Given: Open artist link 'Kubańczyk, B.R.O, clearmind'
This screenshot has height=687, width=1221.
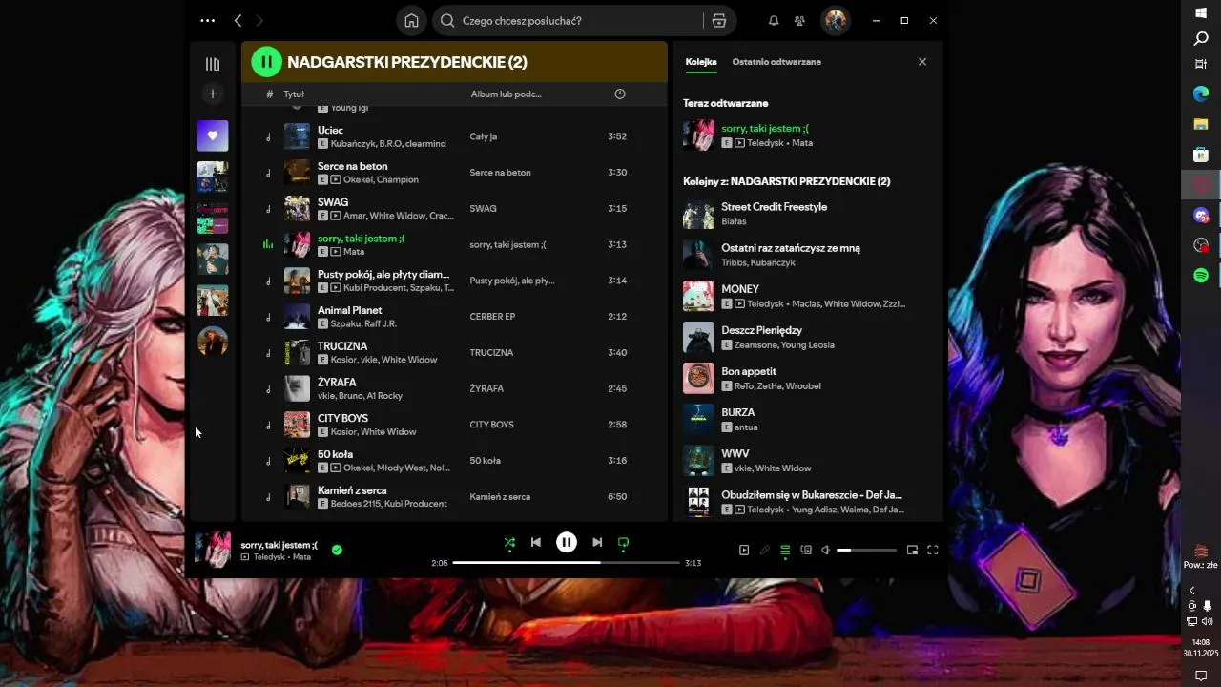Looking at the screenshot, I should tap(388, 144).
